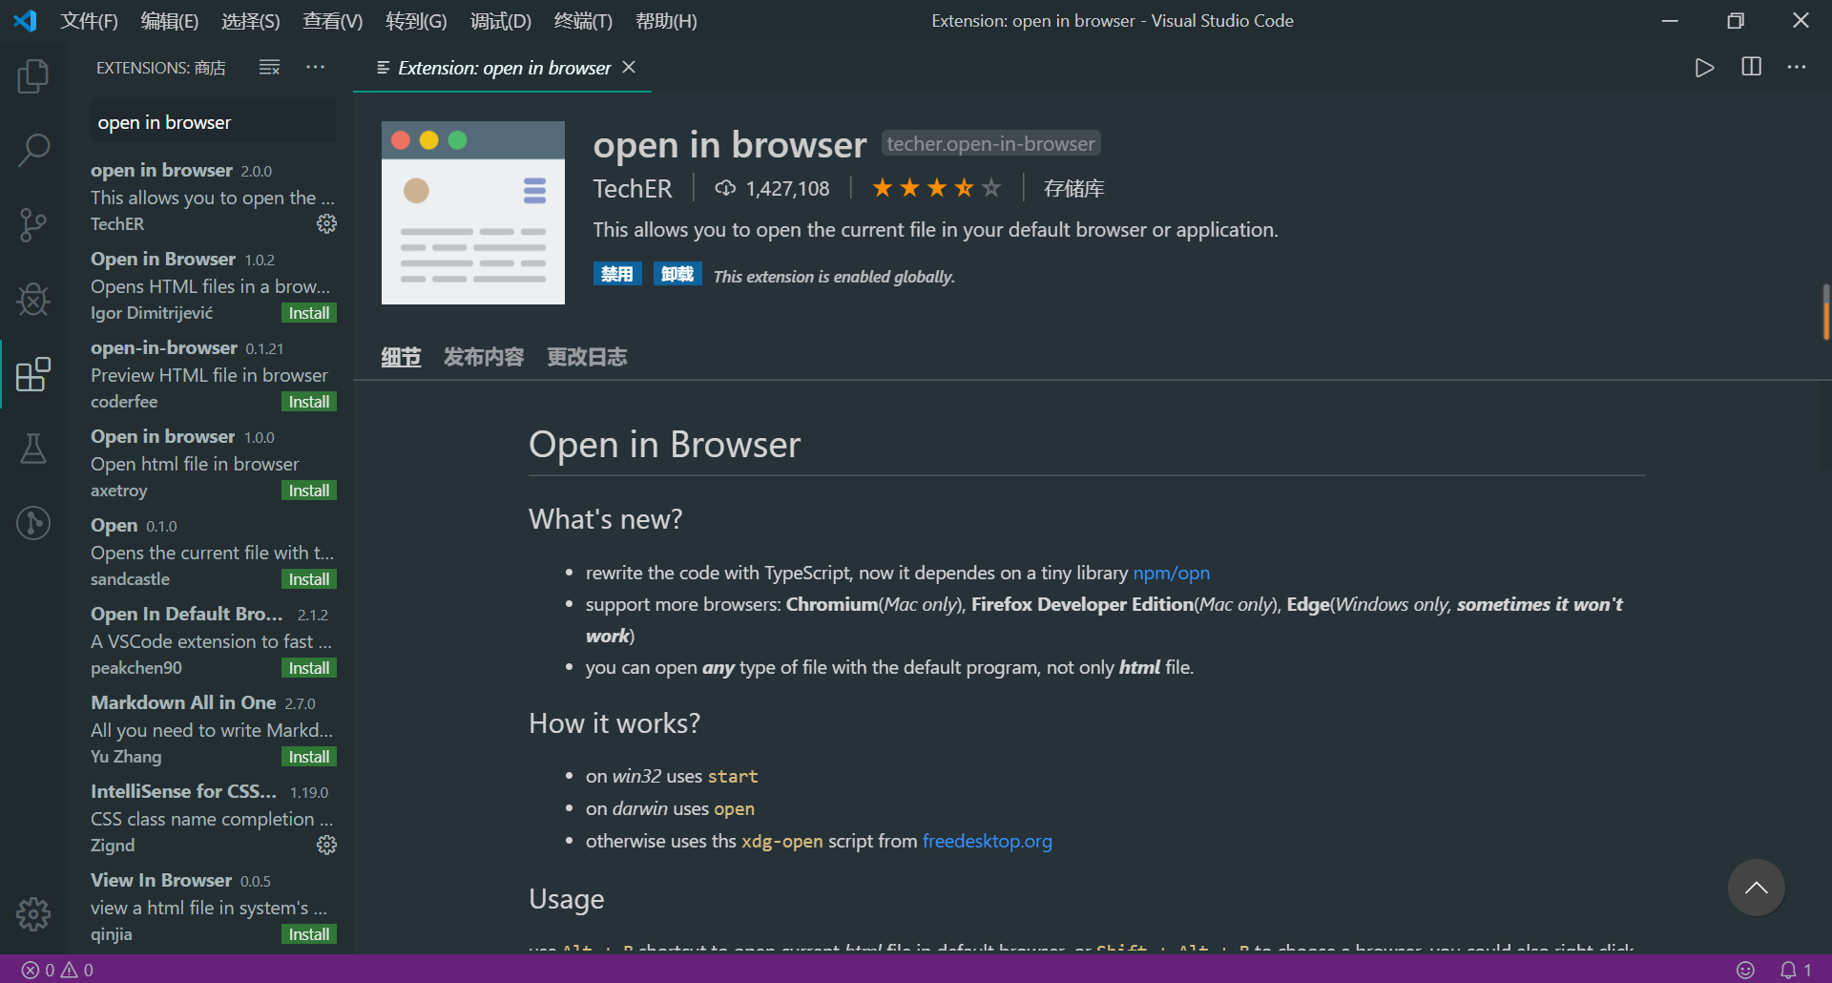Close the Extension: open in browser tab
The height and width of the screenshot is (983, 1832).
click(629, 67)
